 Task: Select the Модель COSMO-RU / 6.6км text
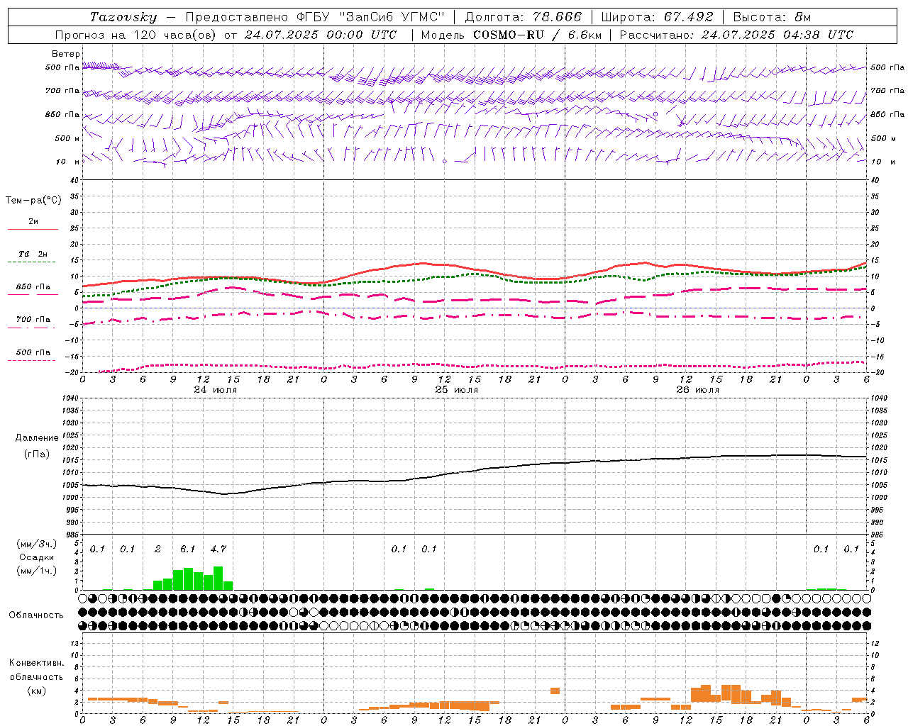click(x=511, y=35)
